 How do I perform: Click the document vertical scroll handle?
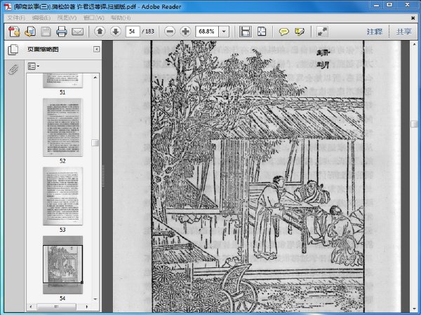click(x=414, y=124)
